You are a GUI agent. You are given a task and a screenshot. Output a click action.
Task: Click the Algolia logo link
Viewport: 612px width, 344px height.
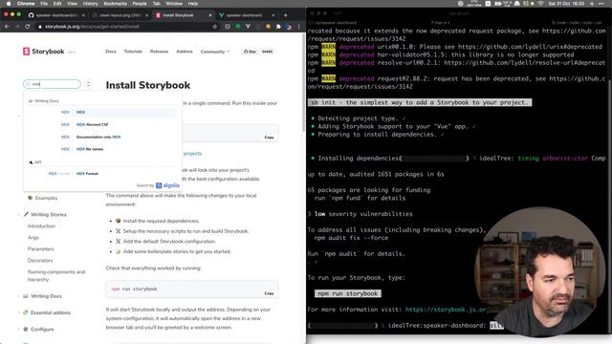pos(168,185)
